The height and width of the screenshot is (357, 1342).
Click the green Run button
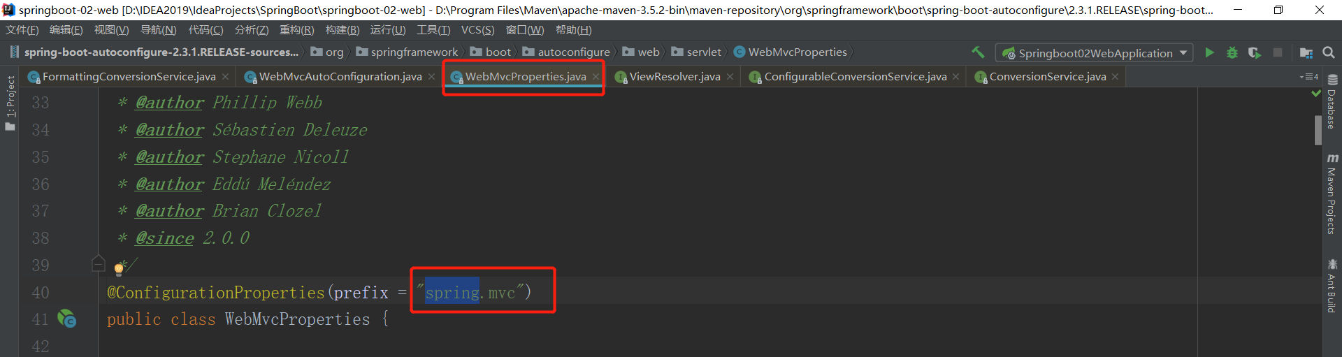pyautogui.click(x=1209, y=52)
